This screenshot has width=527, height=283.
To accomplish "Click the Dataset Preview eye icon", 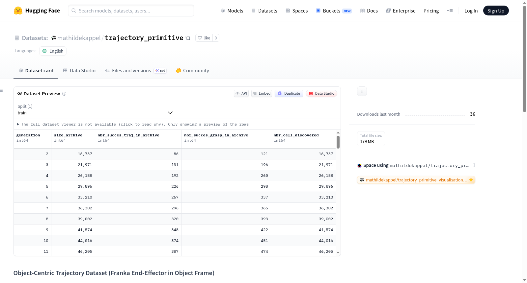I will click(x=20, y=93).
